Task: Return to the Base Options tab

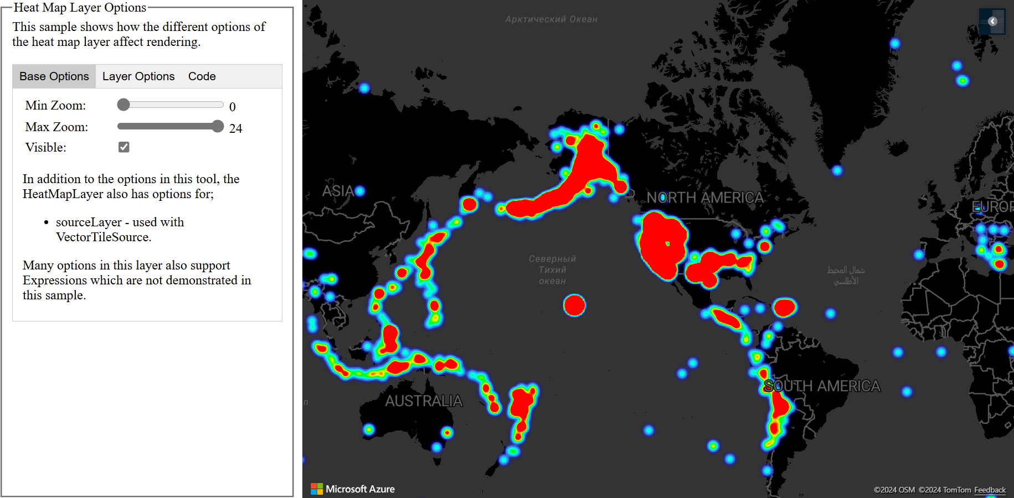Action: click(x=54, y=76)
